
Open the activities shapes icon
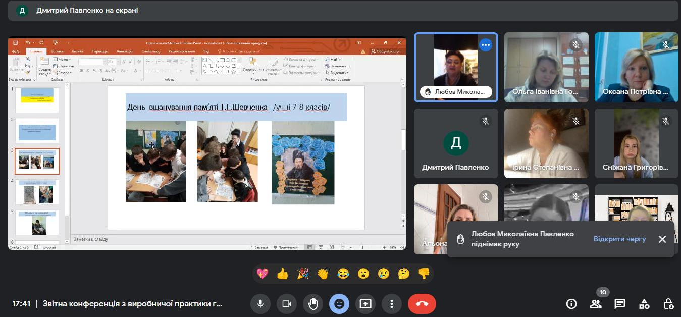coord(644,304)
